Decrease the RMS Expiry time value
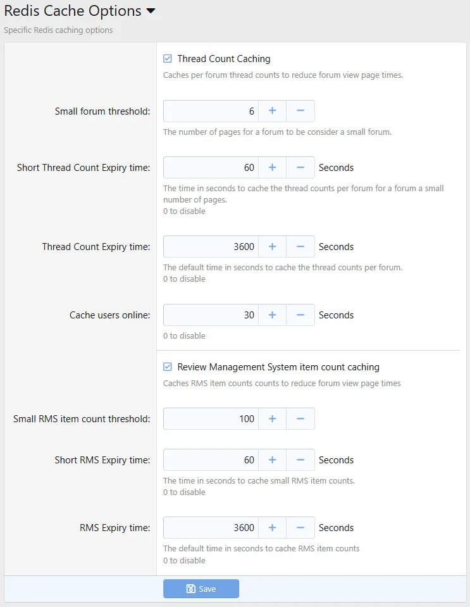470x607 pixels. point(300,527)
